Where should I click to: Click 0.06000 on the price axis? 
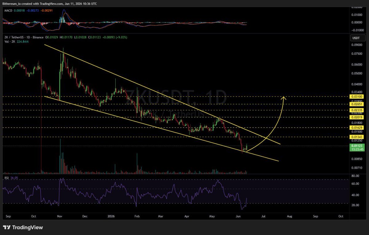point(357,65)
